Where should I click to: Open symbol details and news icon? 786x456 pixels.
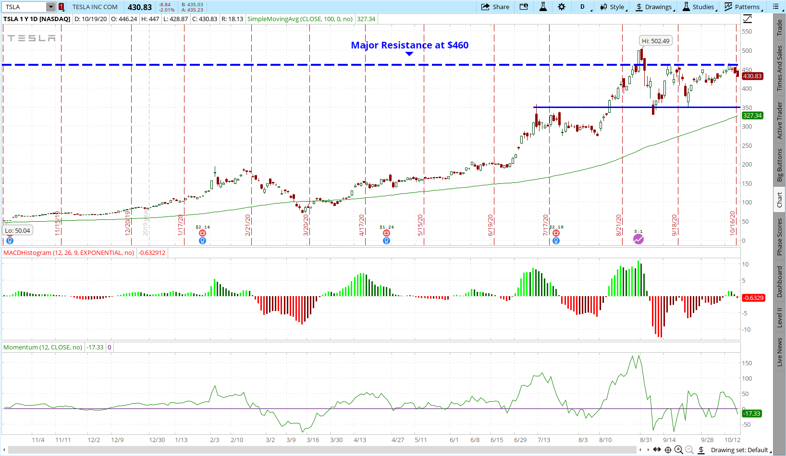[524, 7]
